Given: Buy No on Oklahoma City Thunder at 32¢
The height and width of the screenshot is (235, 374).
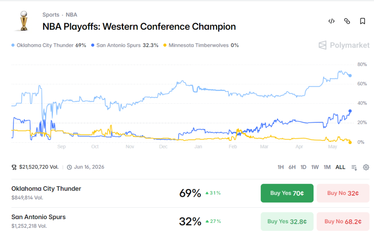Looking at the screenshot, I should [x=343, y=193].
